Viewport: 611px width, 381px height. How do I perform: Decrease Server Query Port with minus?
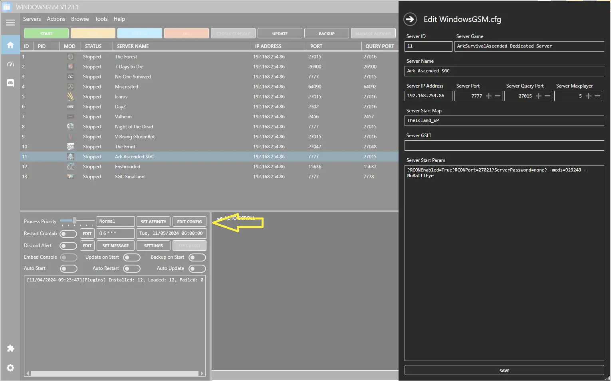548,96
